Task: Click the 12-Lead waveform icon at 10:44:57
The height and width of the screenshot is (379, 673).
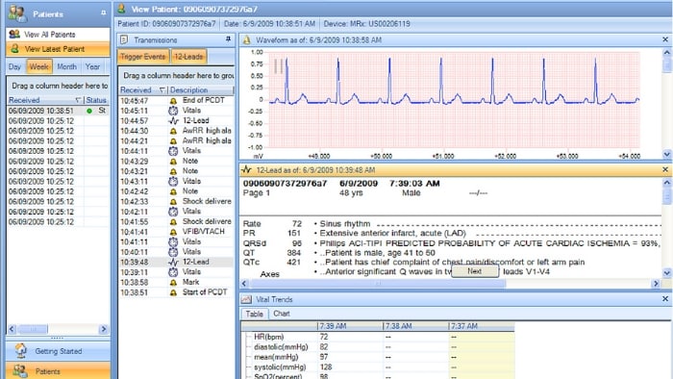Action: pos(173,121)
